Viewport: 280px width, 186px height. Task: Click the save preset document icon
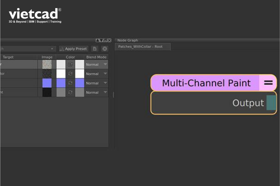tap(95, 49)
